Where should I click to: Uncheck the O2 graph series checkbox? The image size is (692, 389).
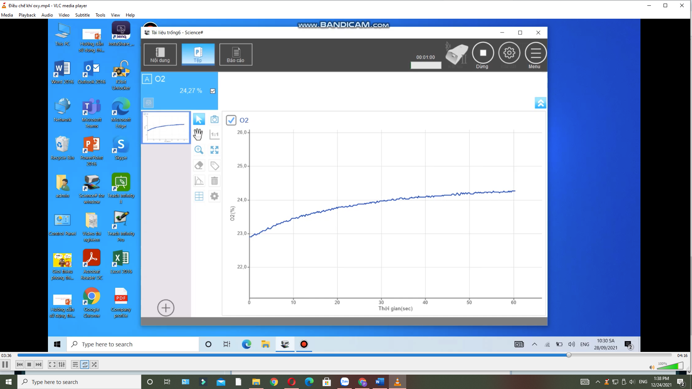pos(231,120)
